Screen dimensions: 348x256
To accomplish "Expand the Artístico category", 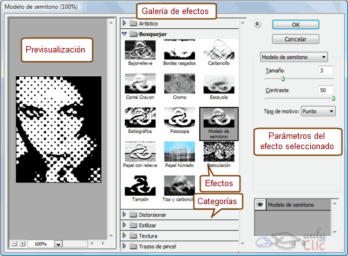I will point(124,23).
